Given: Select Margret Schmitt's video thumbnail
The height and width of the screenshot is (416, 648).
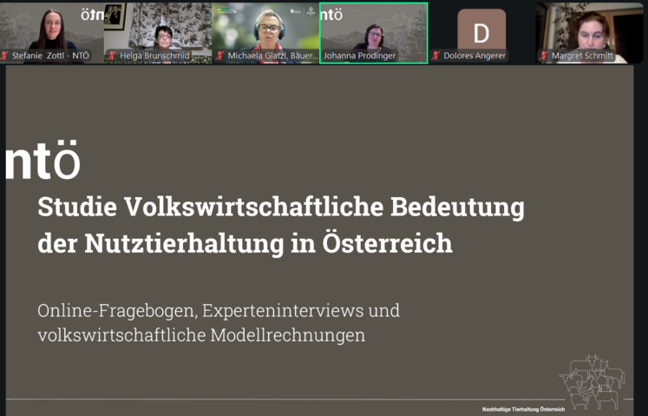Looking at the screenshot, I should click(589, 33).
